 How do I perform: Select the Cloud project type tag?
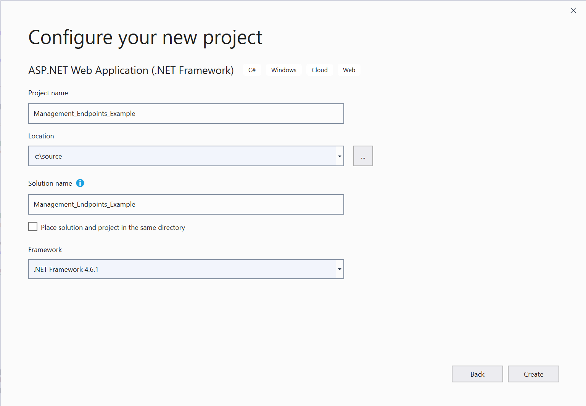coord(319,70)
